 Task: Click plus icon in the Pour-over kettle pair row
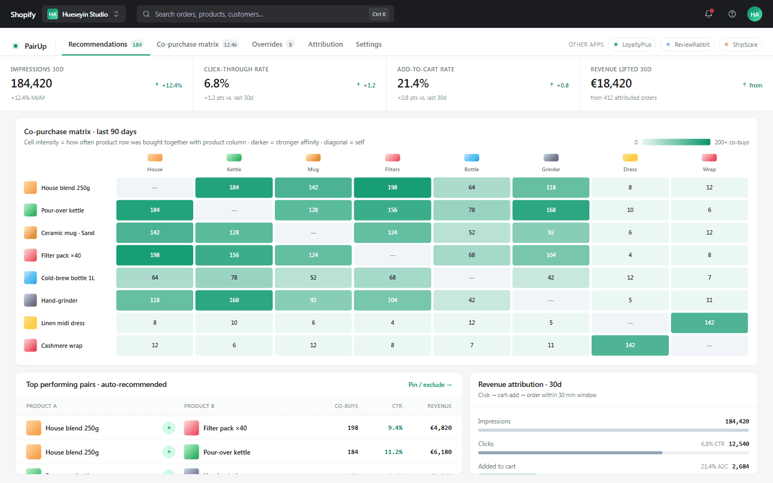click(x=169, y=452)
